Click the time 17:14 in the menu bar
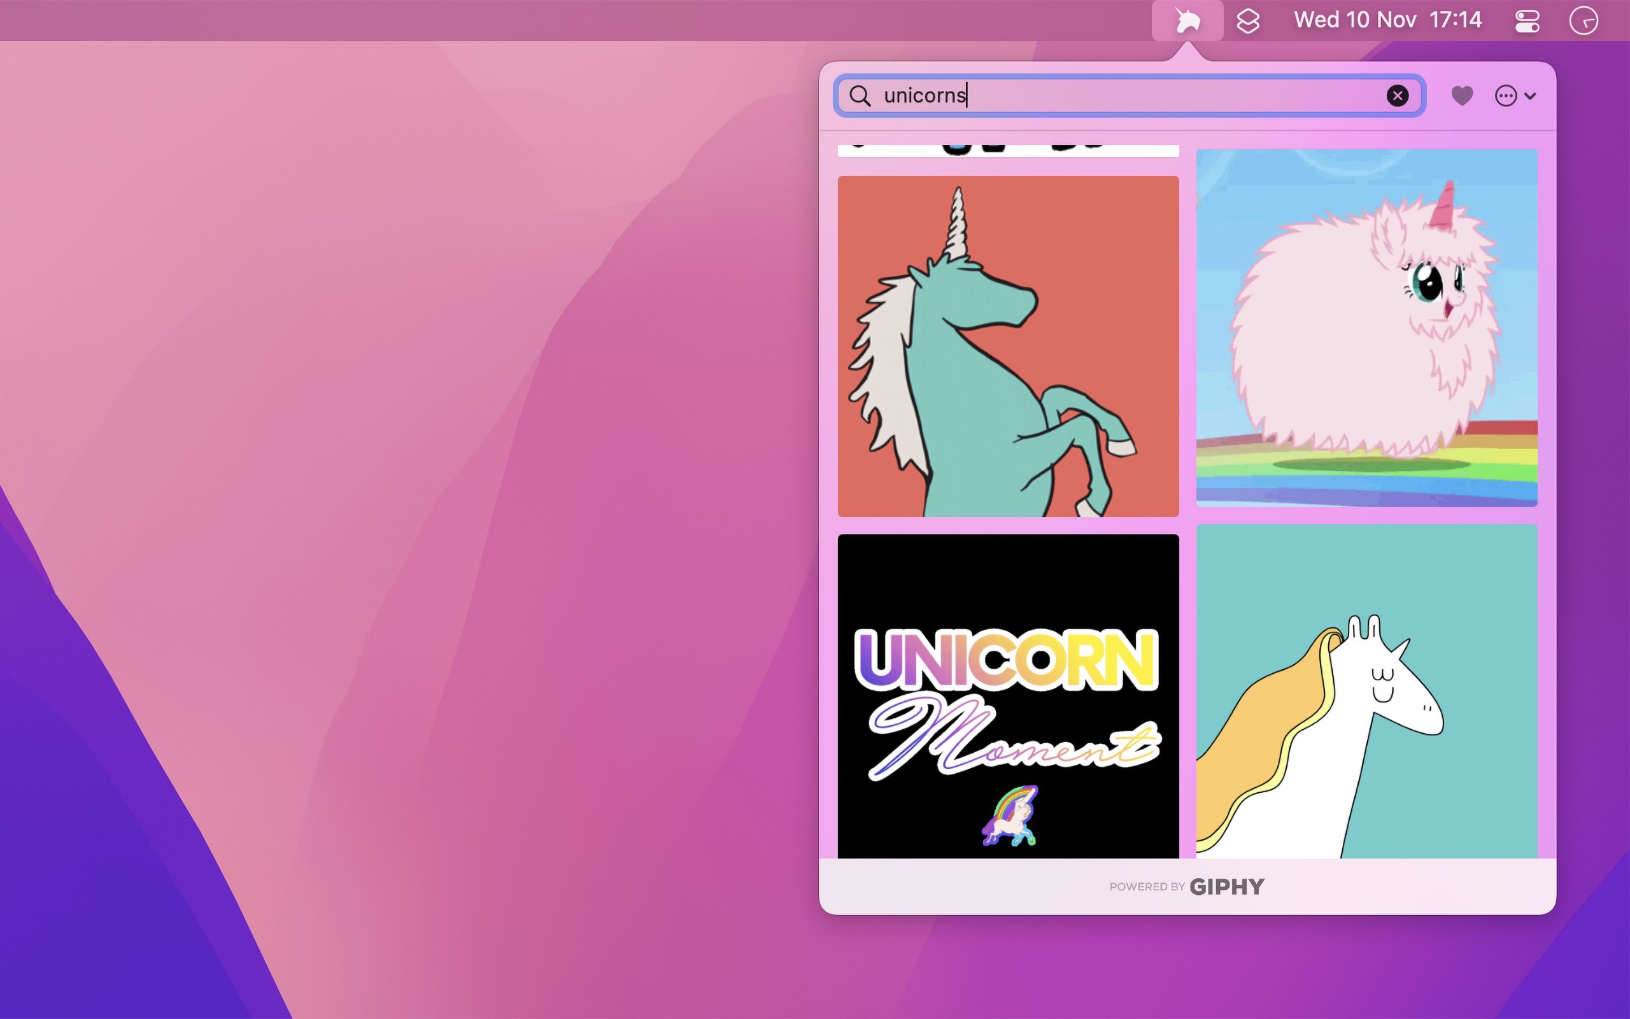1630x1019 pixels. tap(1457, 20)
